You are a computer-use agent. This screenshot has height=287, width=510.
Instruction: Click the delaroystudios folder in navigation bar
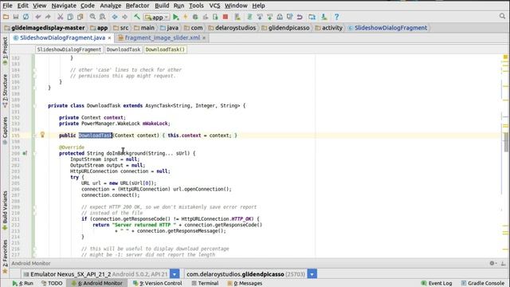point(232,28)
